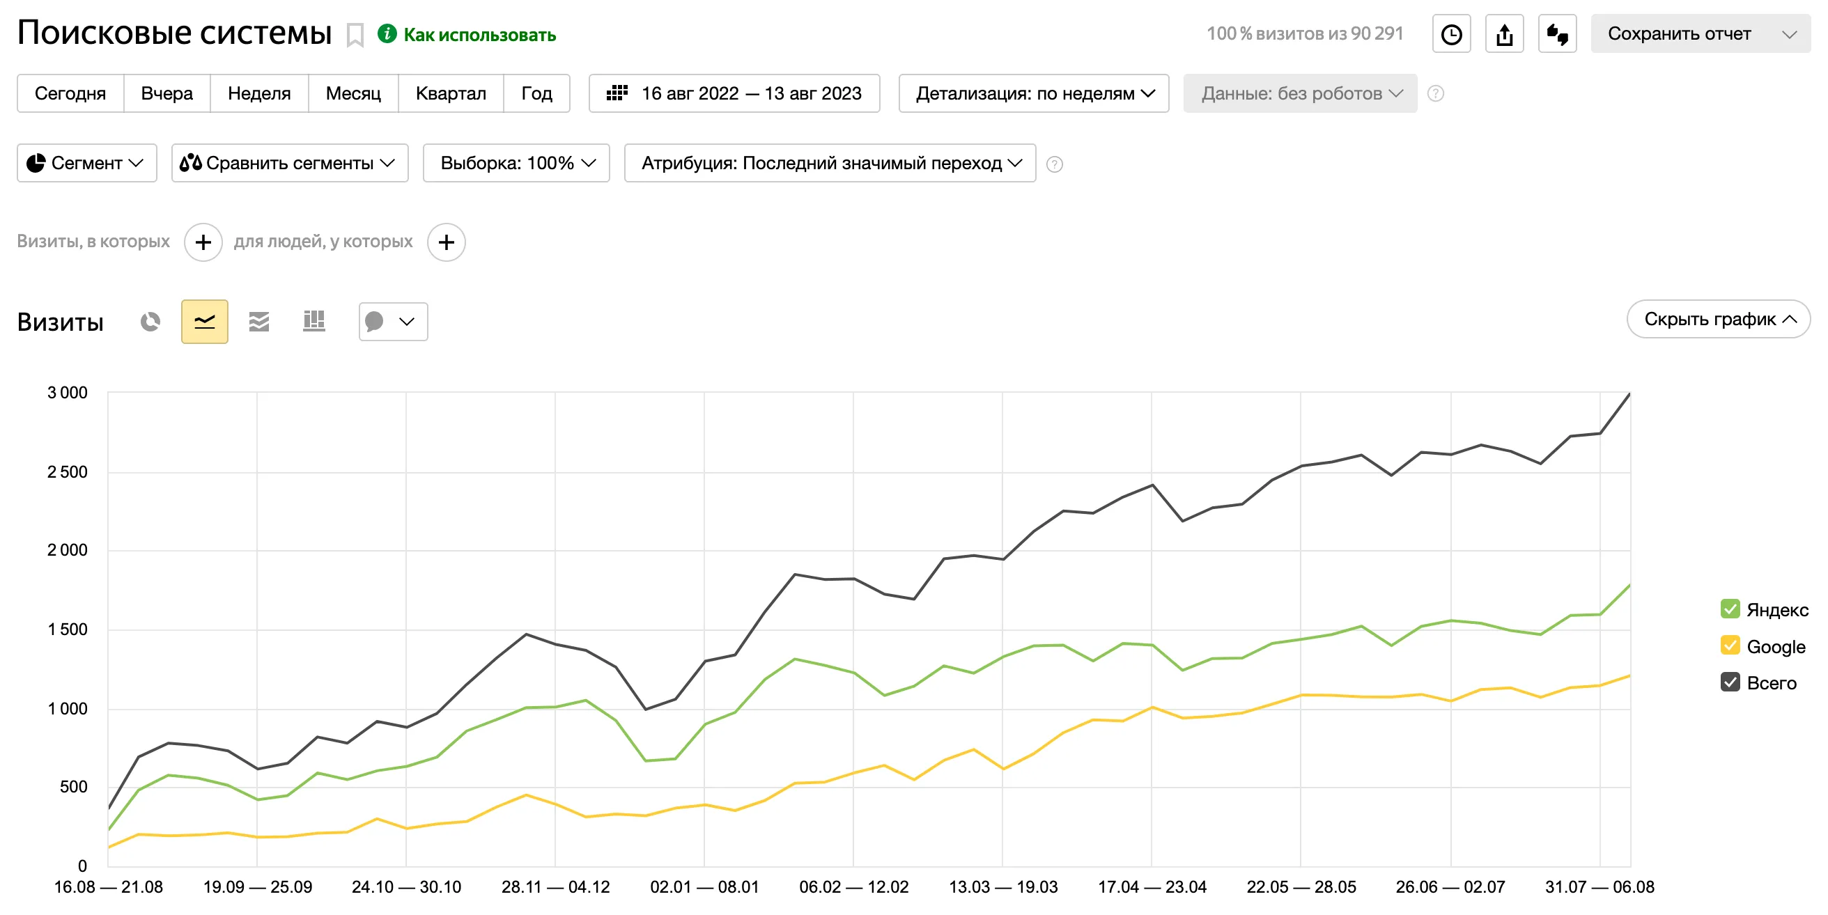
Task: Toggle the Всего series checkbox
Action: (x=1729, y=682)
